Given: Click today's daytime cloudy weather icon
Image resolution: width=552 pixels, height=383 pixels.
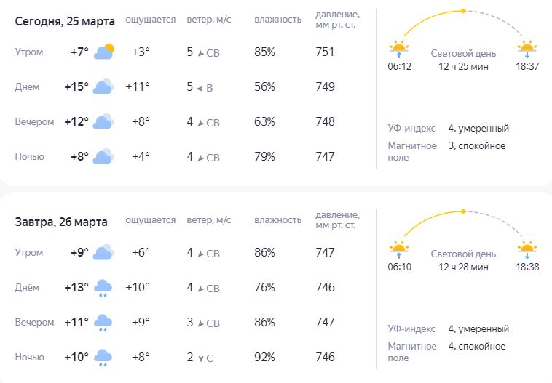Looking at the screenshot, I should pos(103,86).
